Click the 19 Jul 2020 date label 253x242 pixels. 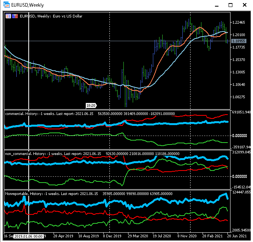click(162, 236)
